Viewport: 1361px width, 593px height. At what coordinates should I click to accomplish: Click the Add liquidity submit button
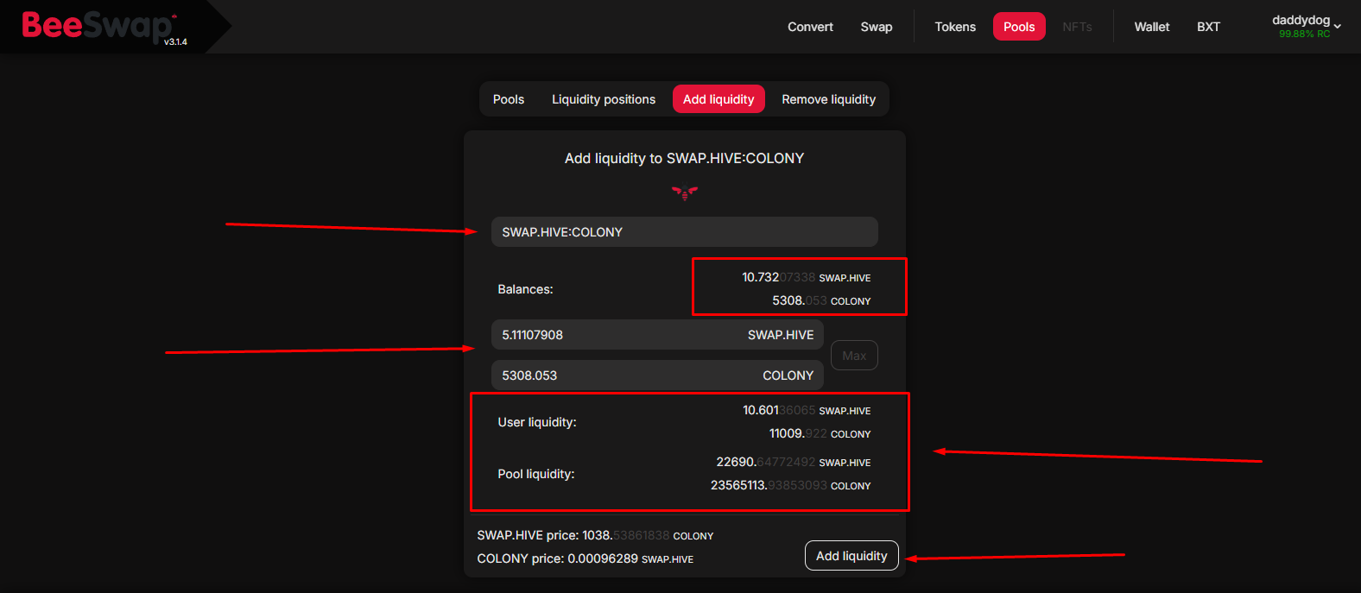[x=851, y=556]
